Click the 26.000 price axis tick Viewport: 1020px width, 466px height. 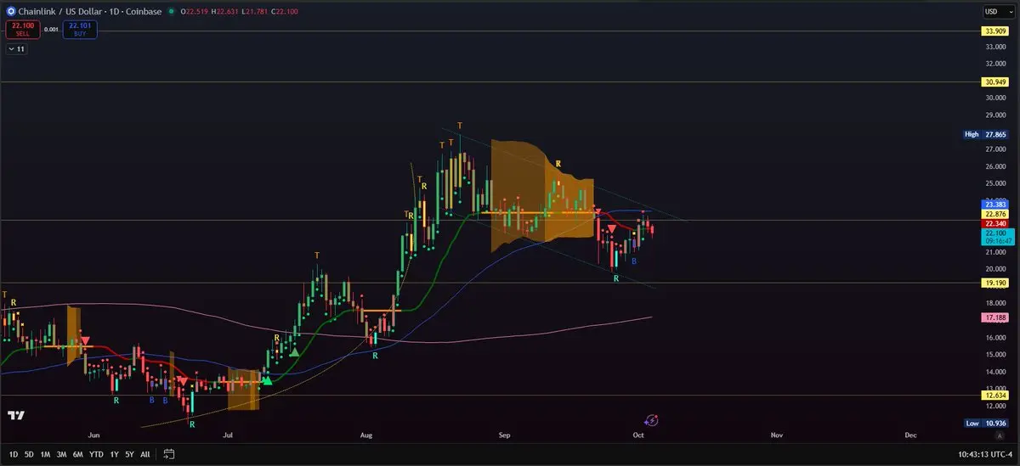tap(996, 166)
